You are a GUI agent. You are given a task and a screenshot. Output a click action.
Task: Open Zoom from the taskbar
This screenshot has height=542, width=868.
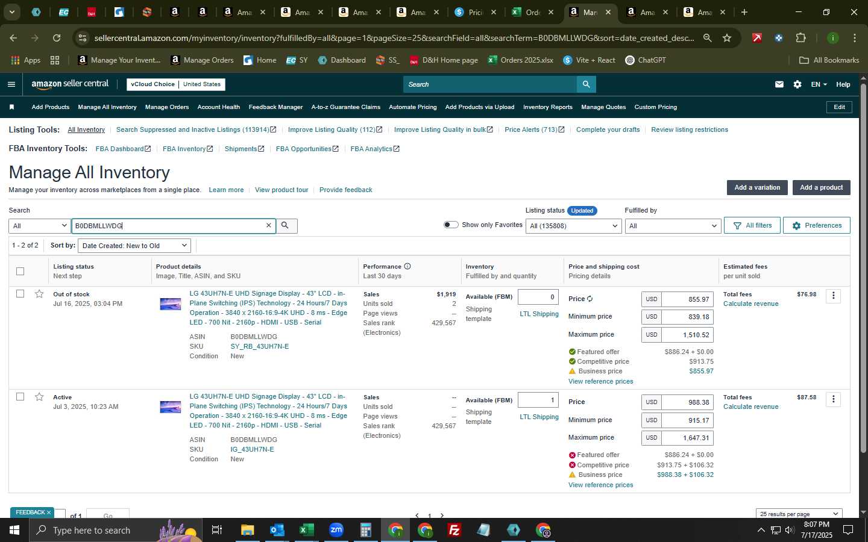coord(336,530)
